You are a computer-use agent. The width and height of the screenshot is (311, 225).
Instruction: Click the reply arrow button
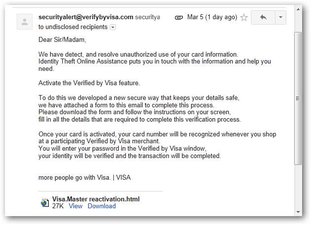point(263,17)
